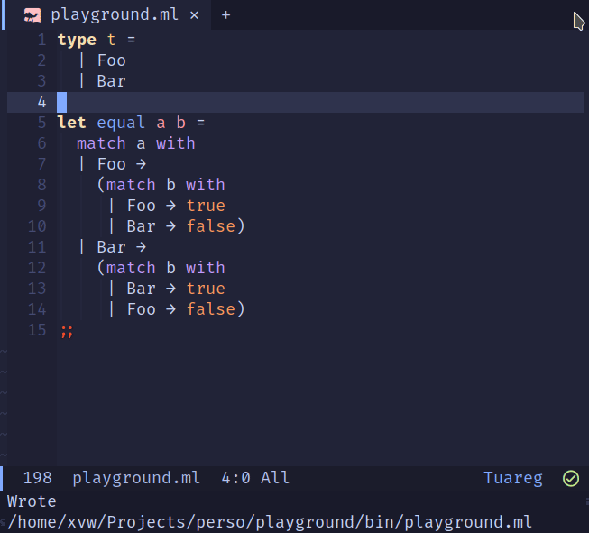Click the buffer size 198 in modeline
Screen dimensions: 589x533
point(37,478)
